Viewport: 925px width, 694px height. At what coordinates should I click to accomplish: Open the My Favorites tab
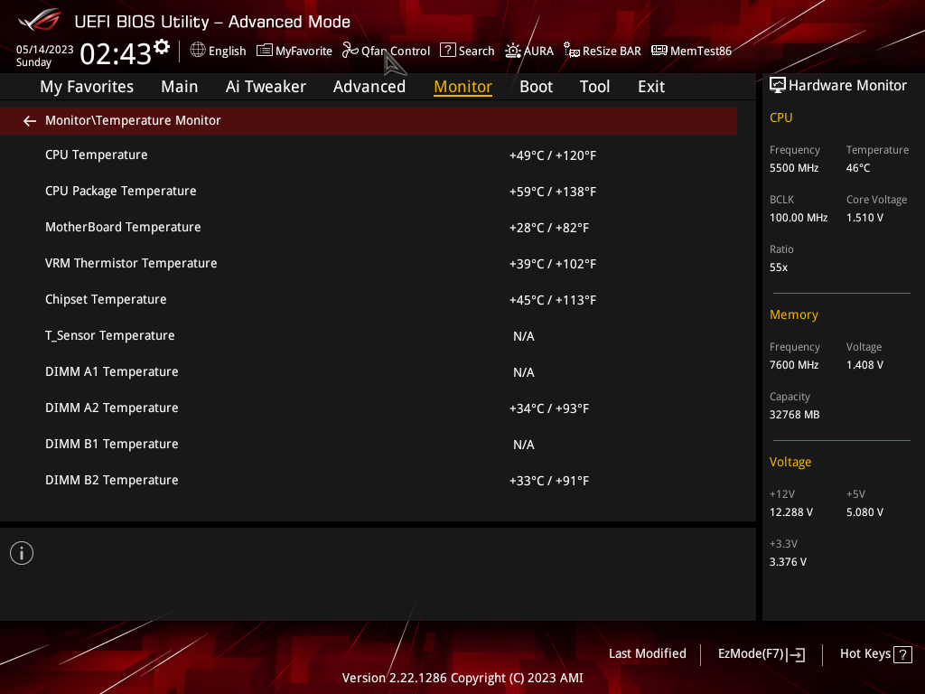(x=87, y=87)
